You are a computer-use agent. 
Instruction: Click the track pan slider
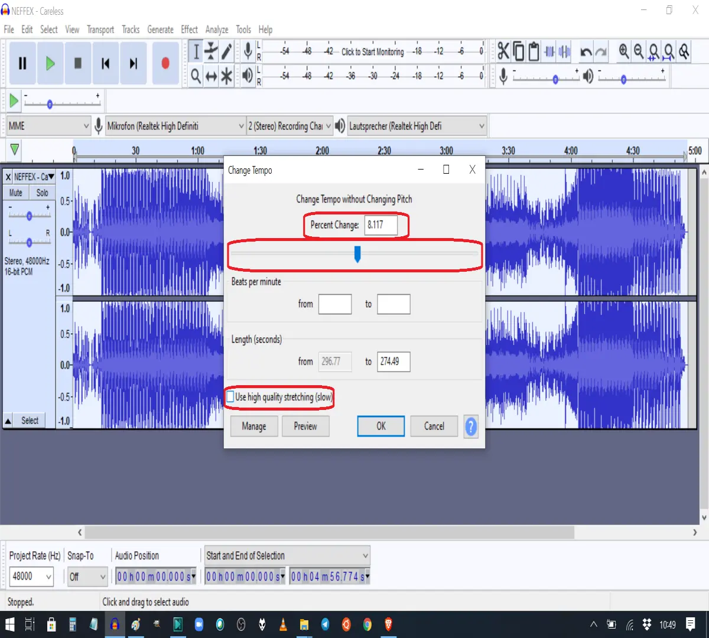click(29, 242)
